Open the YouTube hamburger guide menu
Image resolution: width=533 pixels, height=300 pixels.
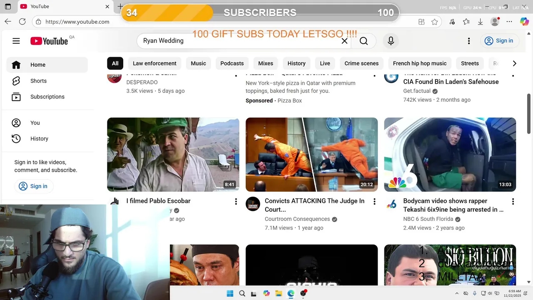[x=16, y=41]
